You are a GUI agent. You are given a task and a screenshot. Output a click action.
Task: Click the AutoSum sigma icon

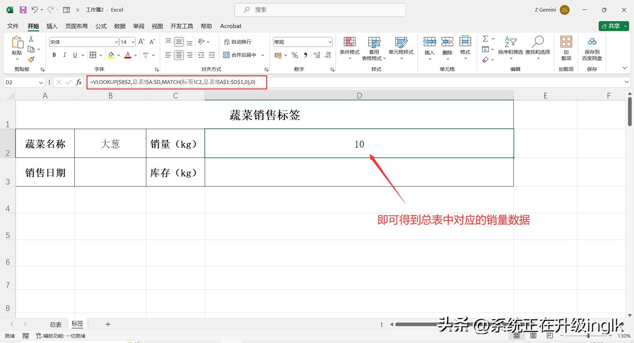tap(485, 39)
